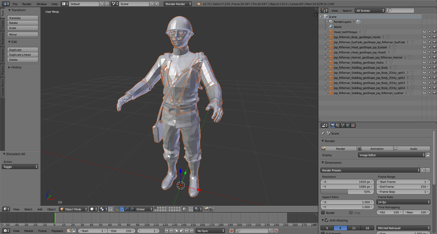Click the Audio render button

(412, 149)
